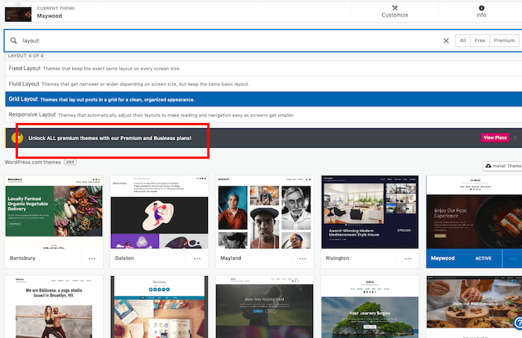Choose the Fluid Layout suggestion
The image size is (522, 338).
[263, 84]
